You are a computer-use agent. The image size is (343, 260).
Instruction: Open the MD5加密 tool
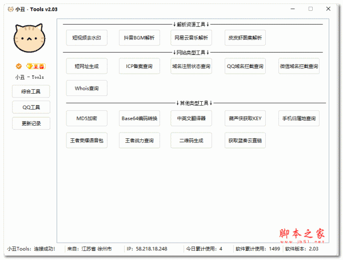(x=87, y=118)
